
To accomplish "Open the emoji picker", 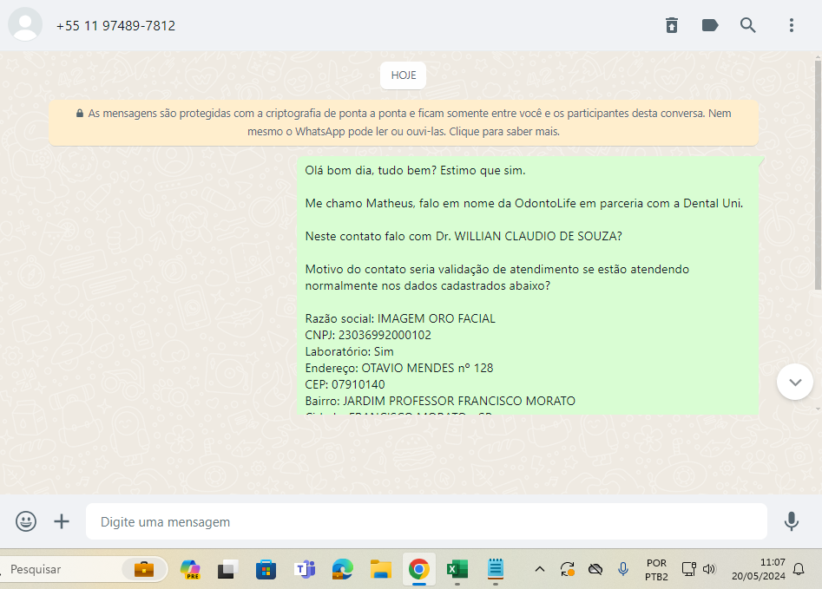I will pyautogui.click(x=26, y=521).
